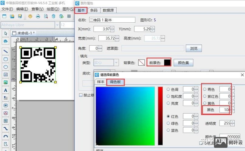Click the database cube icon in toolbar
Image resolution: width=245 pixels, height=151 pixels.
(61, 16)
